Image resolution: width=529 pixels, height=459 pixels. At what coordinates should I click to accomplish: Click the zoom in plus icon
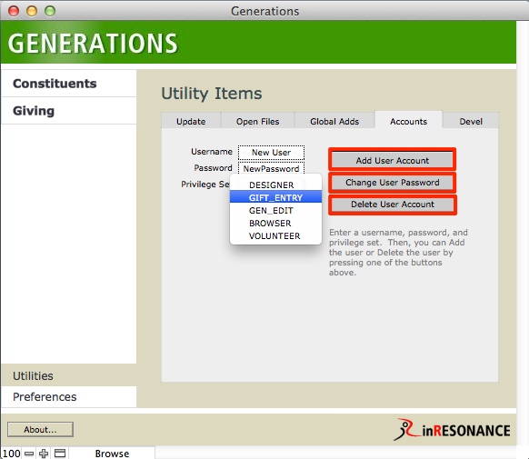[44, 454]
